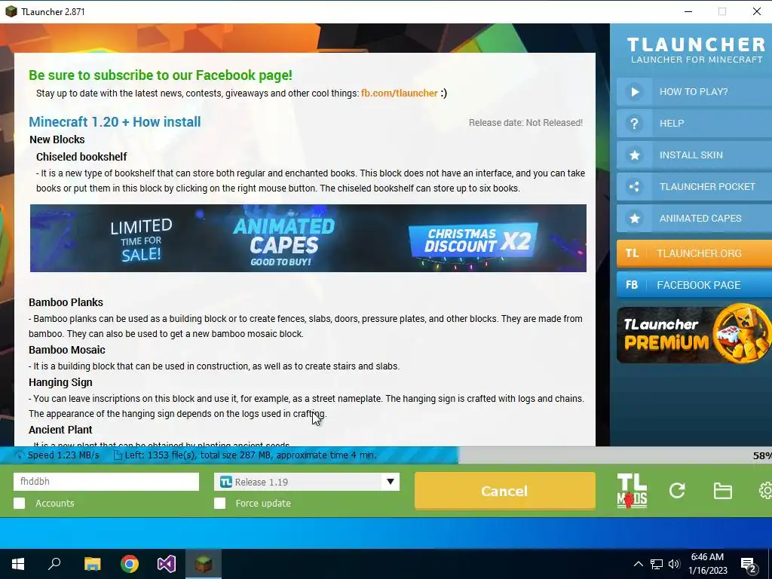
Task: Click the play icon beside How to Play
Action: tap(634, 91)
